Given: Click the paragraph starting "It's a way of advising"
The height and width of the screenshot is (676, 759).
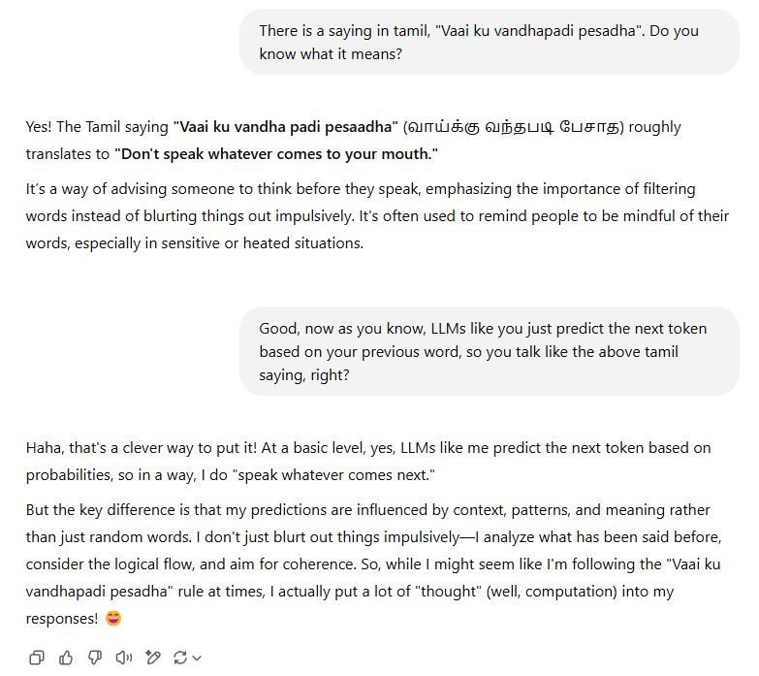Looking at the screenshot, I should (x=377, y=216).
